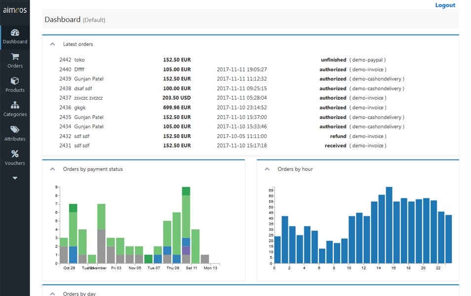Viewport: 471px width, 296px height.
Task: Collapse the Orders by hour panel
Action: pyautogui.click(x=267, y=168)
